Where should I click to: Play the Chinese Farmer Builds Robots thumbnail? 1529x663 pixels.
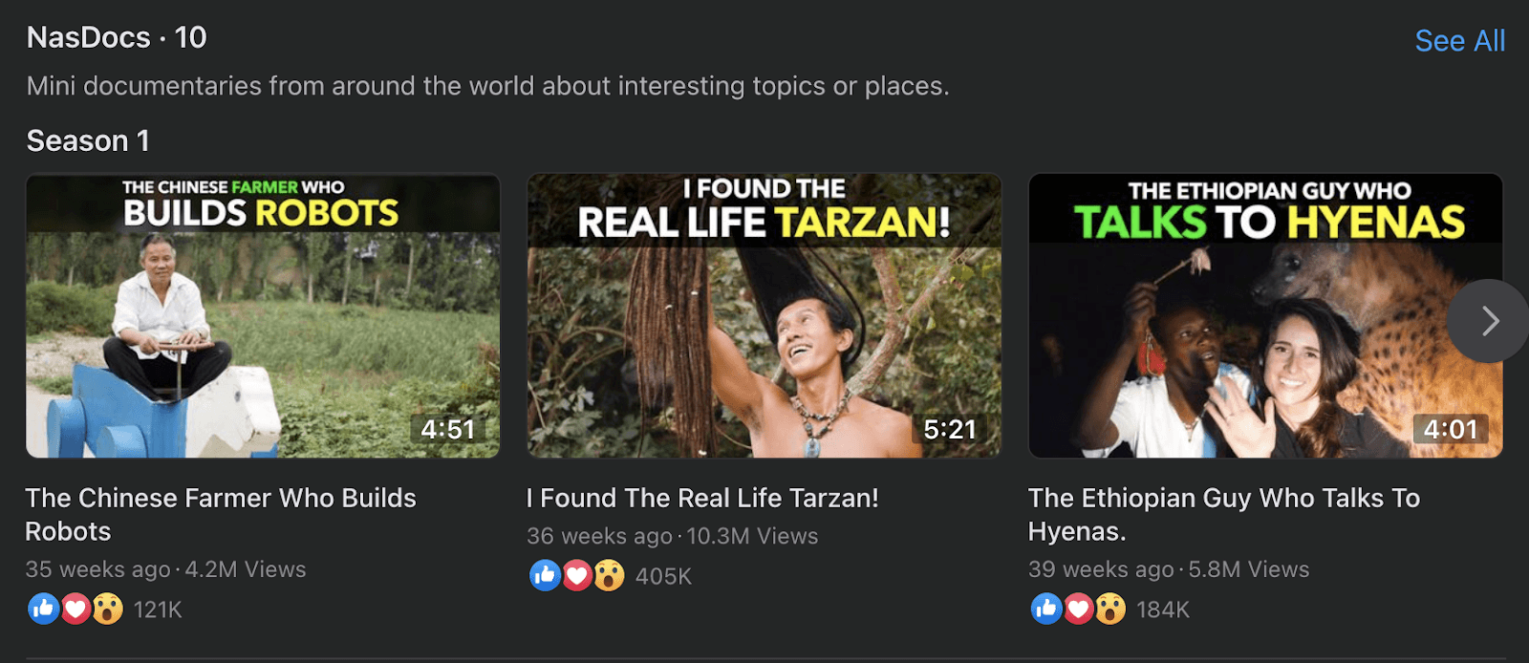(x=263, y=315)
